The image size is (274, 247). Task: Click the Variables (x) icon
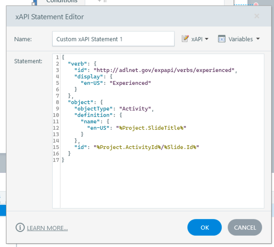coord(222,39)
